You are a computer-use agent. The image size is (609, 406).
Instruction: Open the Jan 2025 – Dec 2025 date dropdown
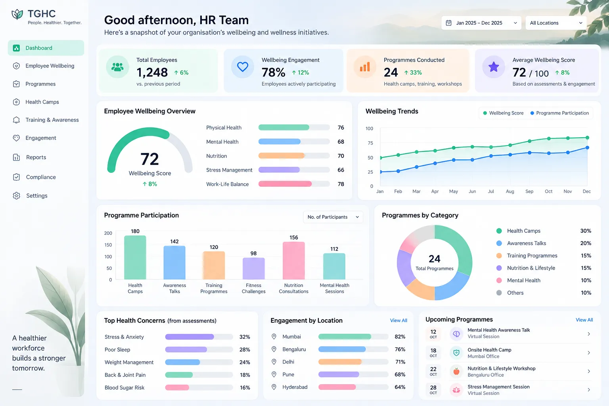pyautogui.click(x=481, y=23)
